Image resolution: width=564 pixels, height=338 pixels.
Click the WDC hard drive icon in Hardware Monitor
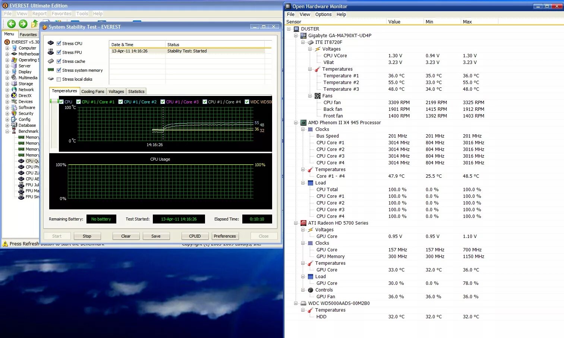tap(303, 303)
